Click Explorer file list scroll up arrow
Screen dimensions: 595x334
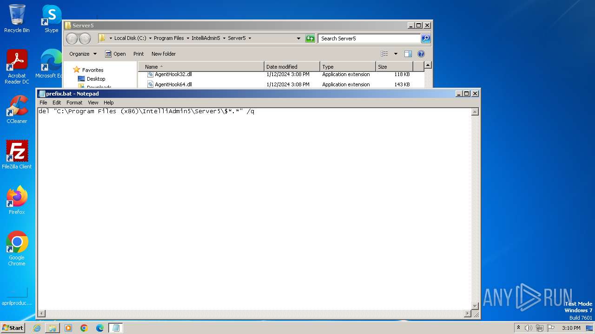coord(428,65)
